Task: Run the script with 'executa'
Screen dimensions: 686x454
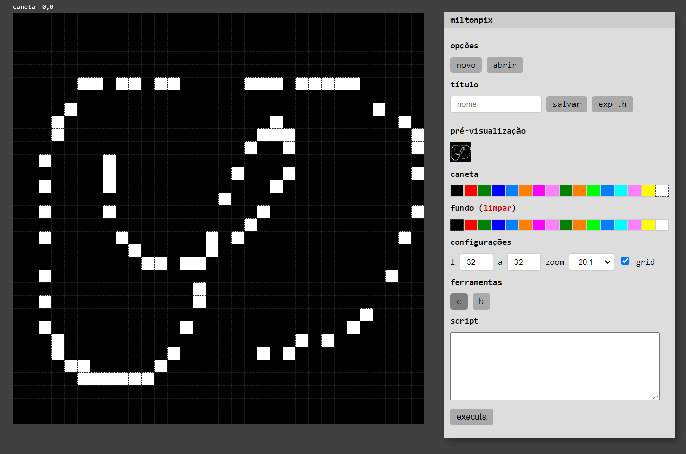Action: click(x=472, y=417)
